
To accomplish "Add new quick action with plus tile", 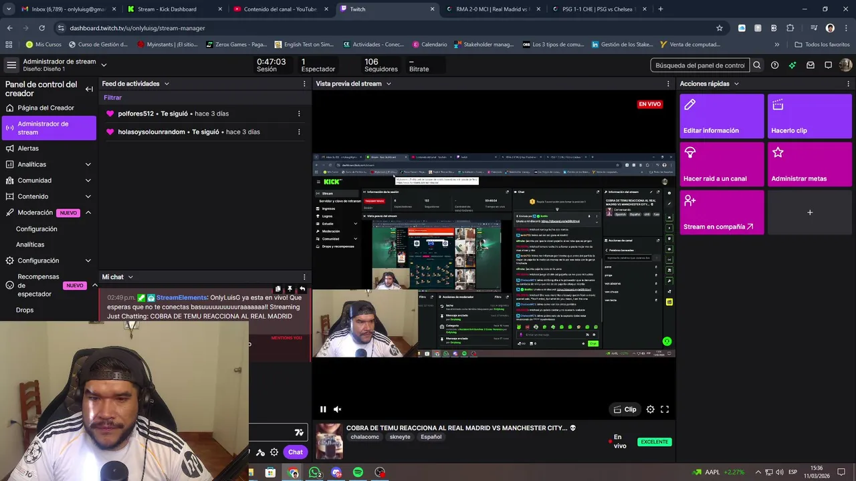I will 810,212.
